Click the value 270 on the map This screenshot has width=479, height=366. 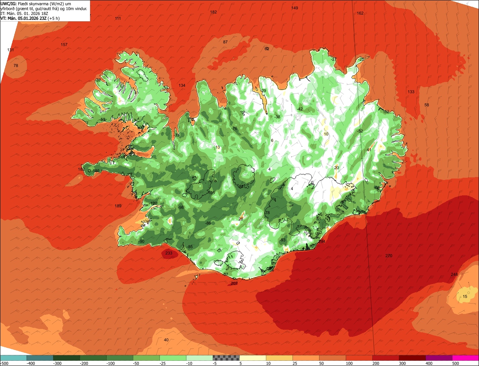click(x=389, y=256)
